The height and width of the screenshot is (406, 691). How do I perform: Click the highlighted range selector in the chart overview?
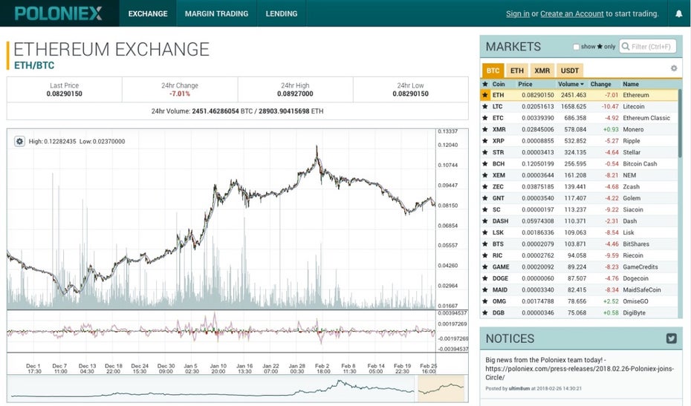441,388
